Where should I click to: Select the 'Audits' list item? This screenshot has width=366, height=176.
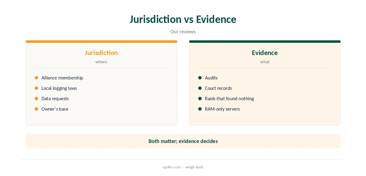tap(211, 78)
